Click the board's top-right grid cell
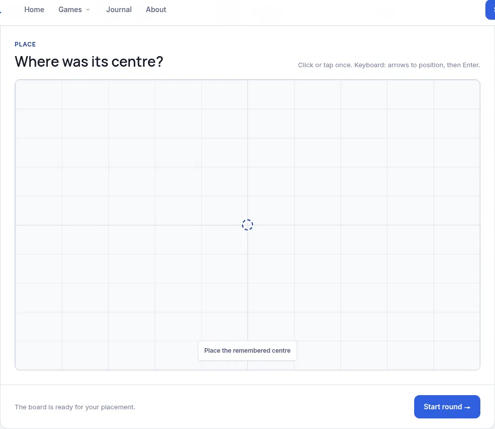The image size is (495, 429). 457,94
